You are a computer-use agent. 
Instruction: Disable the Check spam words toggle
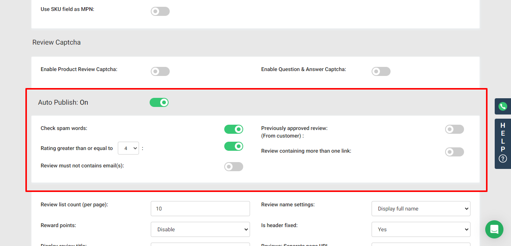234,129
